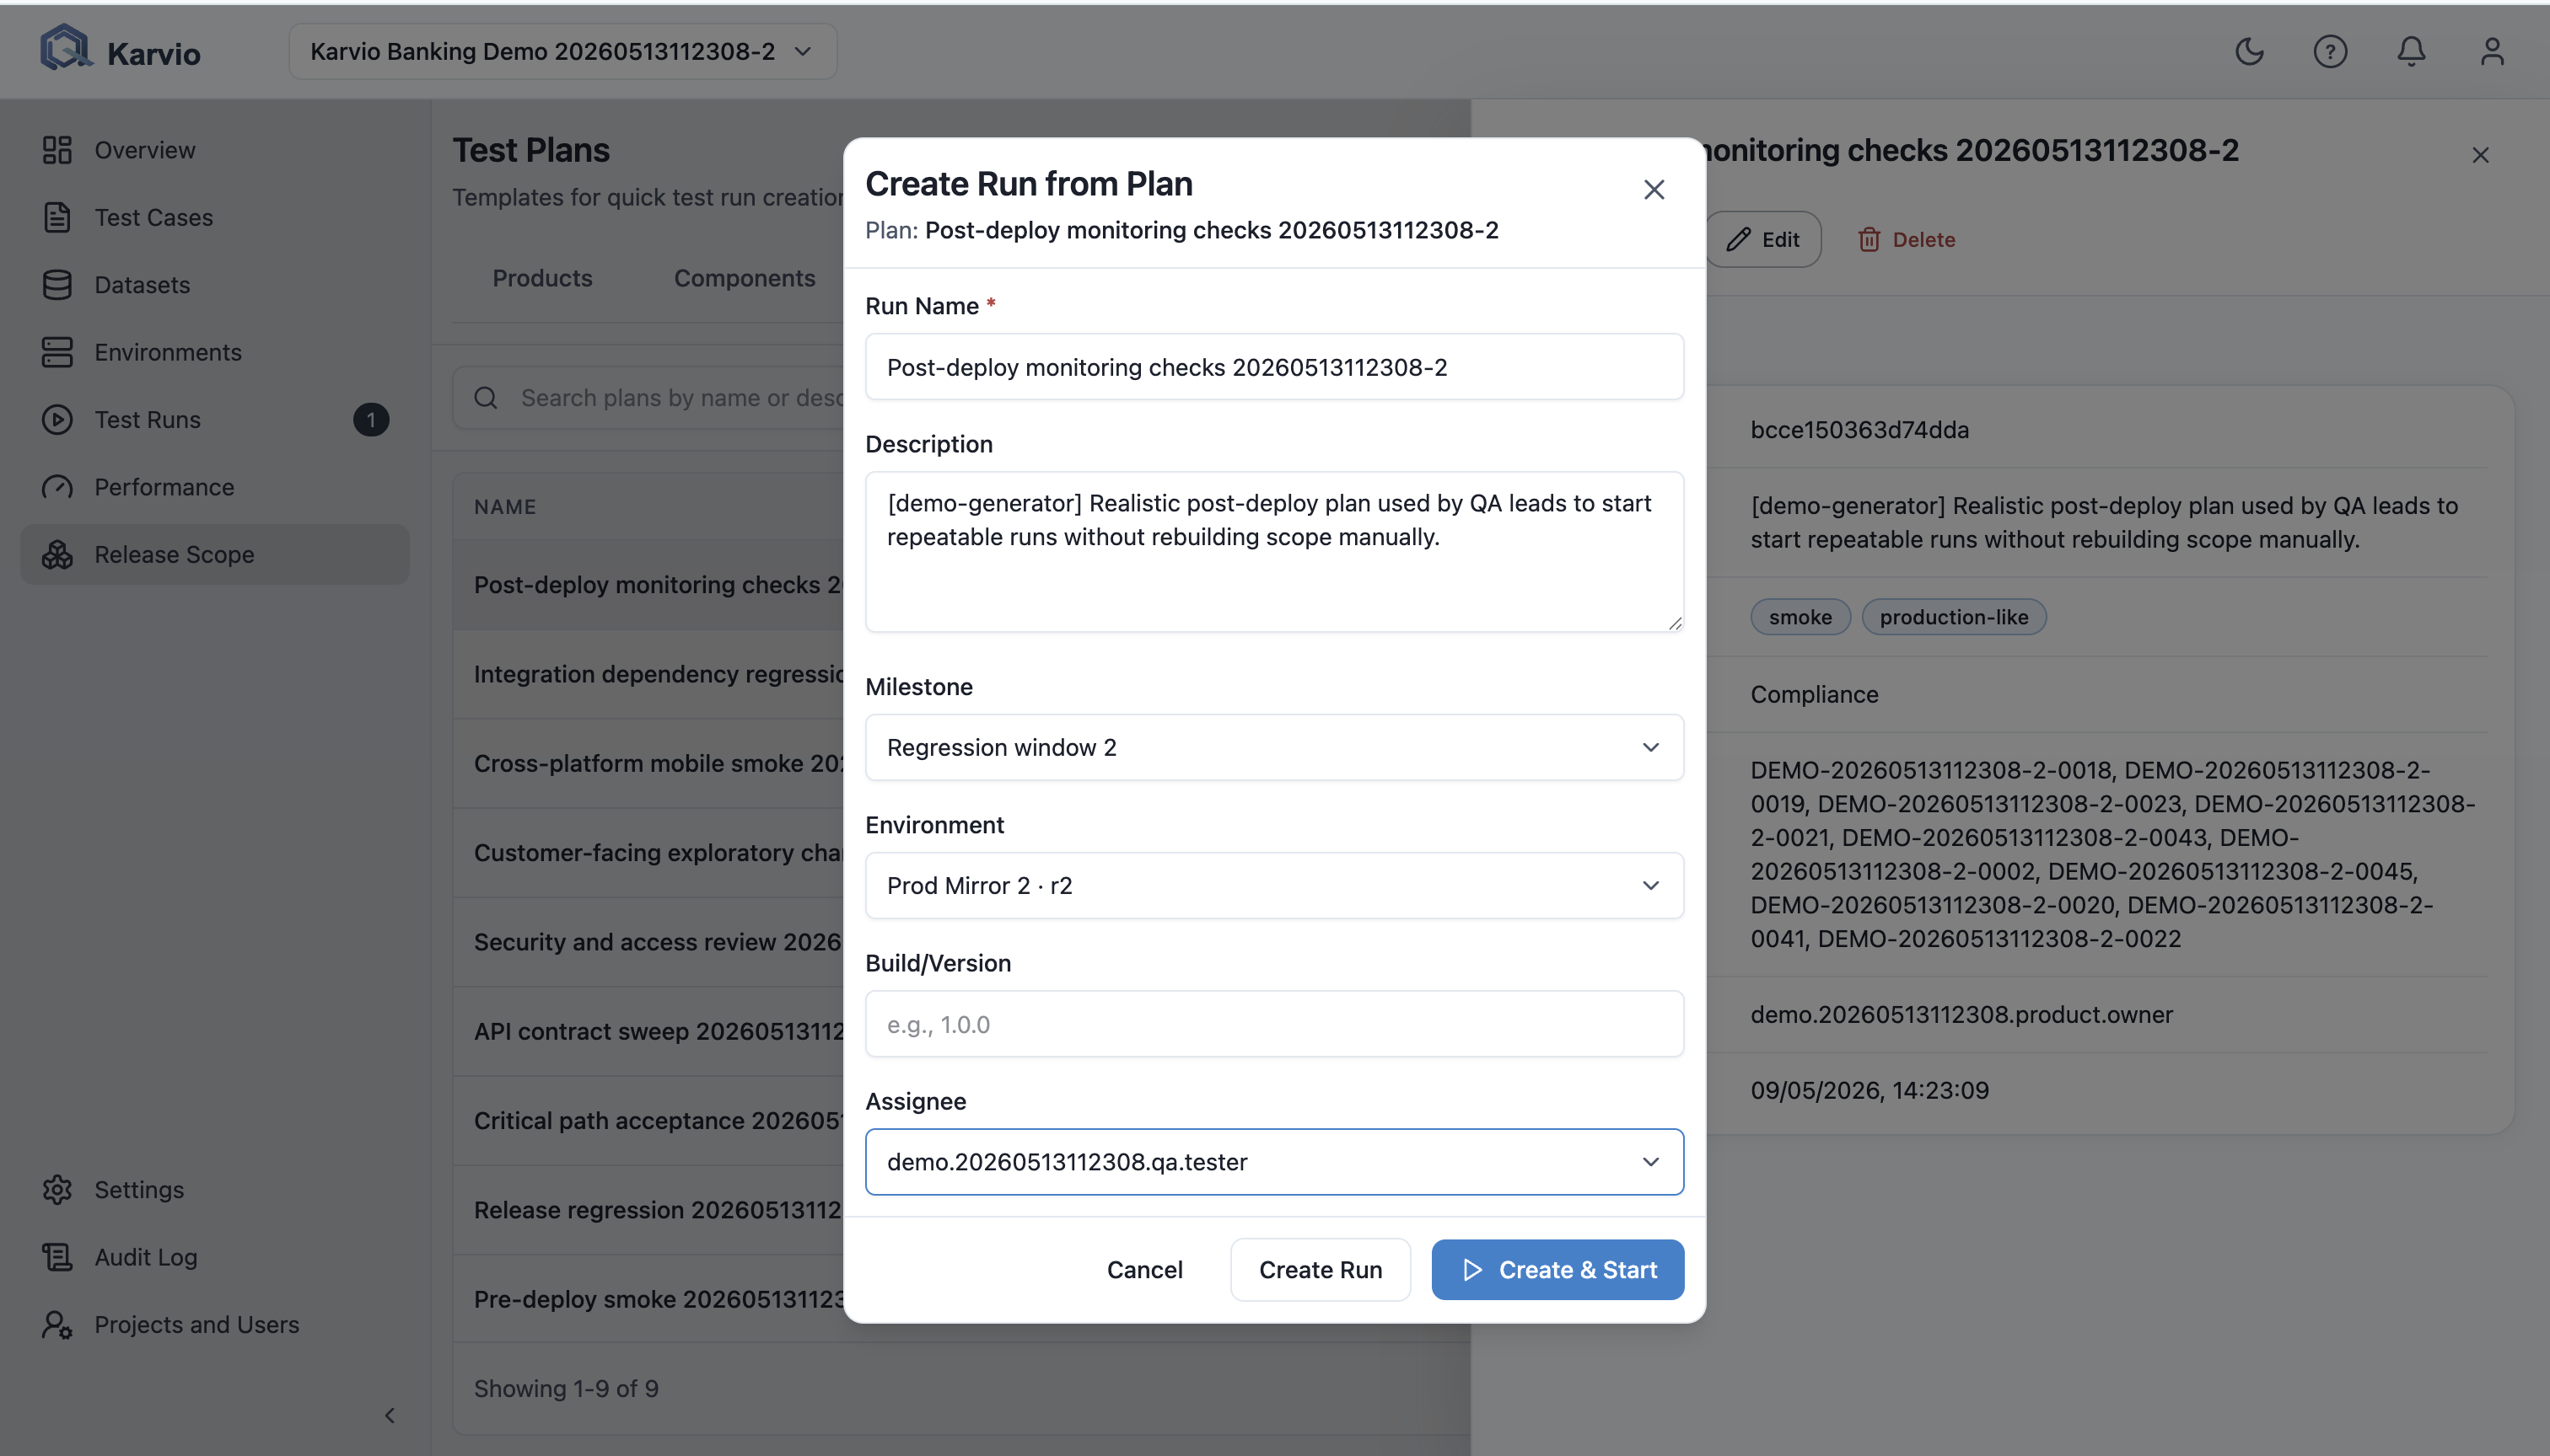
Task: Select API contract sweep plan row
Action: pyautogui.click(x=648, y=1031)
